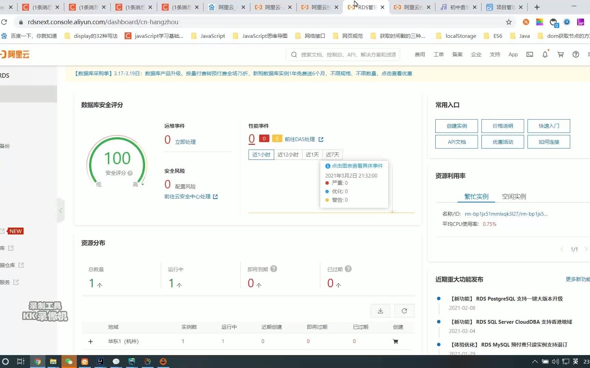Open the Cloud Shell terminal icon

(x=530, y=55)
